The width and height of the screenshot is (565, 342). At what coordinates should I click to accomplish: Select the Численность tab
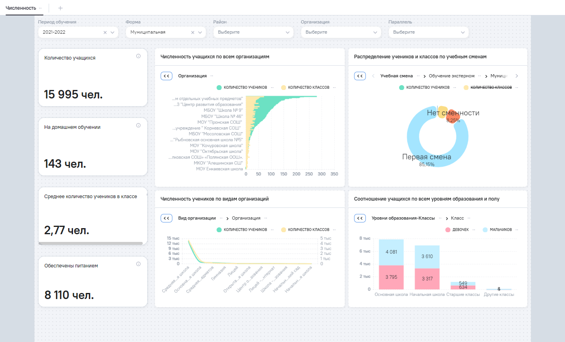21,8
